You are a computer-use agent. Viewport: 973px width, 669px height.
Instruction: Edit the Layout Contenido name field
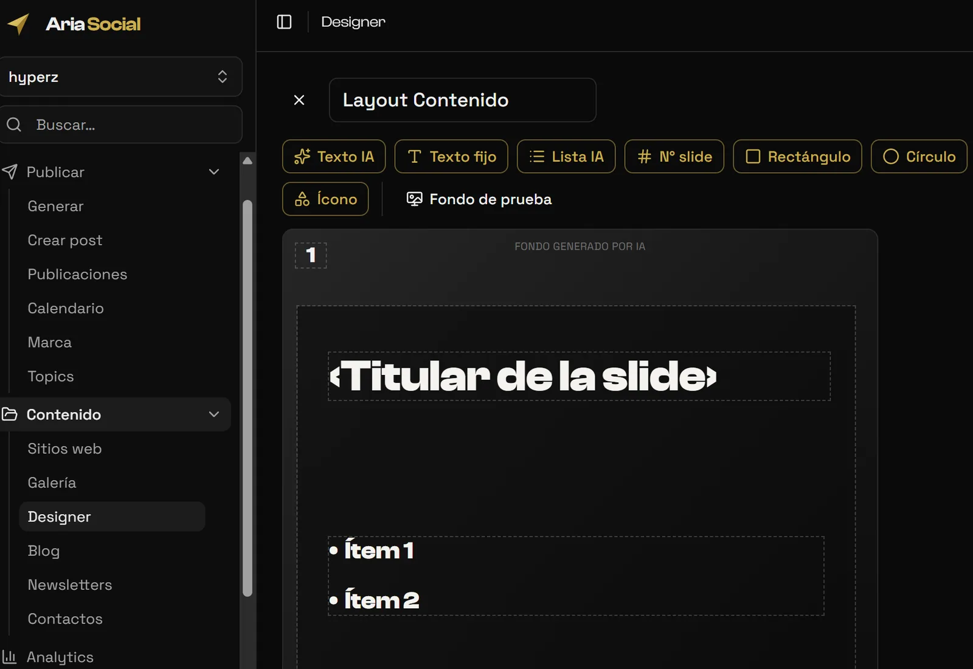462,100
